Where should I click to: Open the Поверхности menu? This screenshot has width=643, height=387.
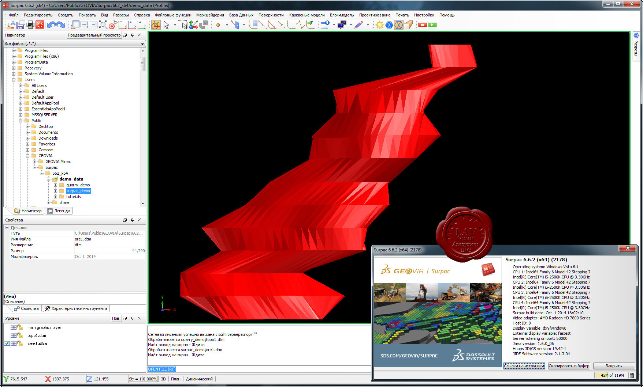(271, 15)
